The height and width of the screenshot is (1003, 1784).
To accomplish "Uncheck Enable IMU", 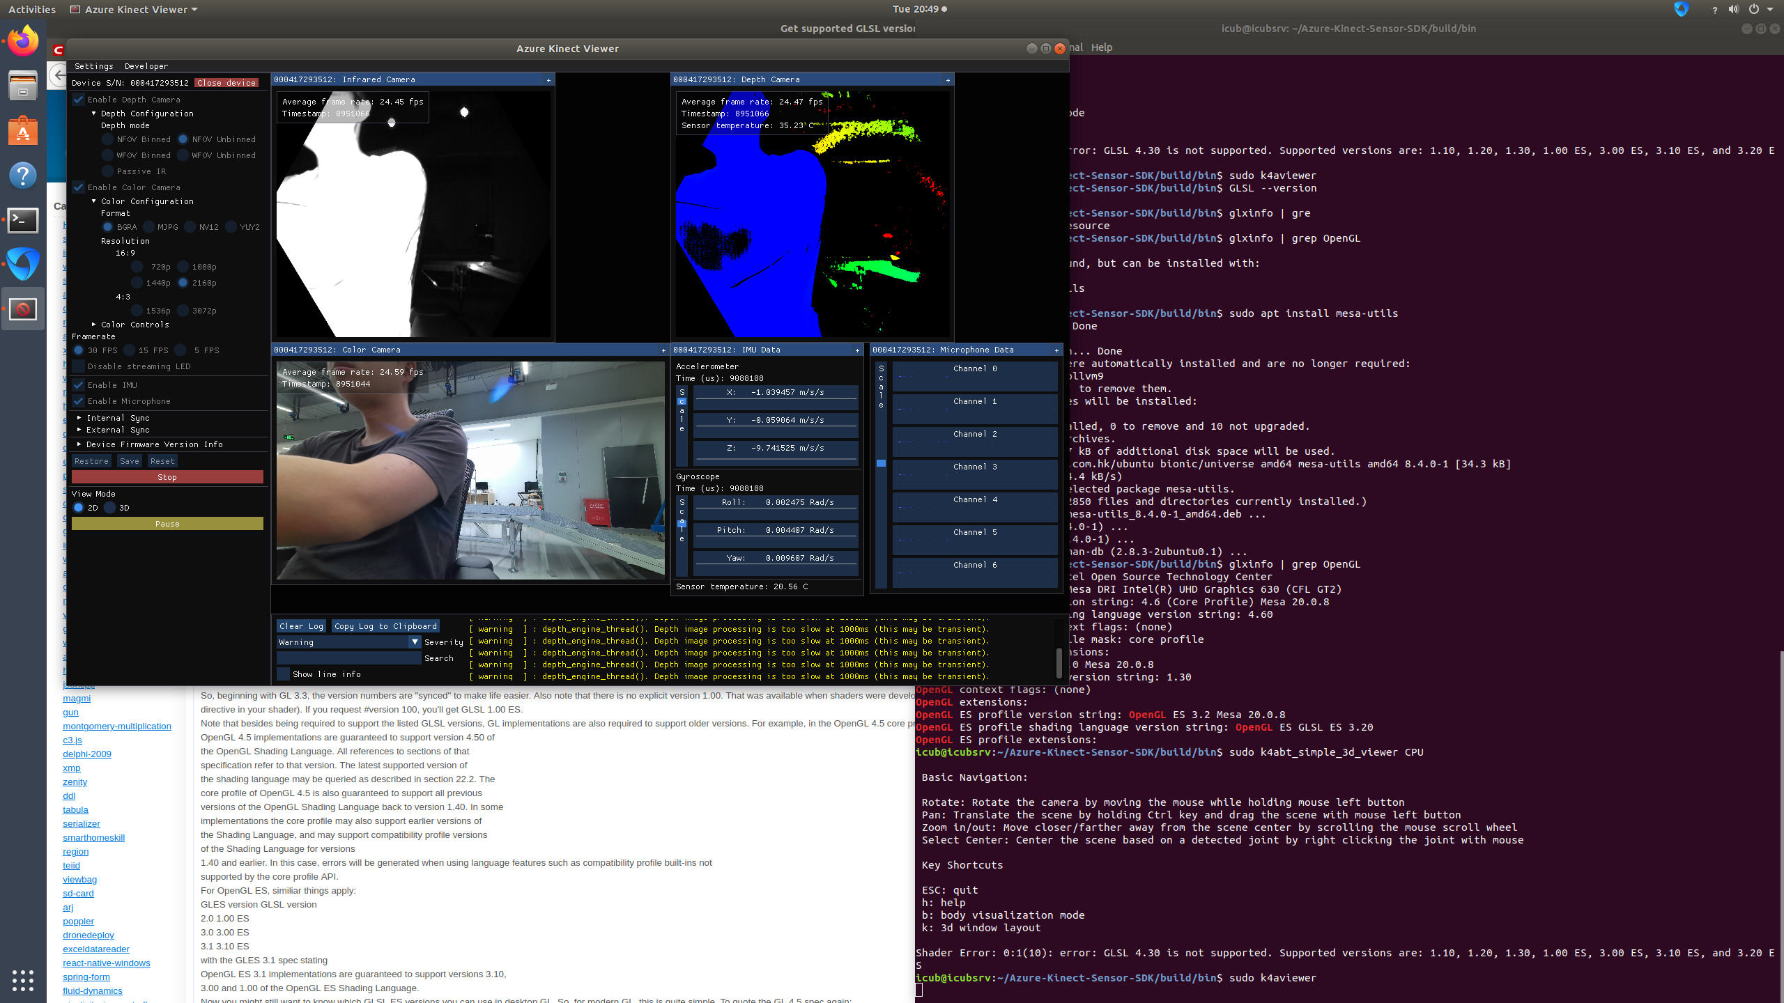I will [79, 384].
